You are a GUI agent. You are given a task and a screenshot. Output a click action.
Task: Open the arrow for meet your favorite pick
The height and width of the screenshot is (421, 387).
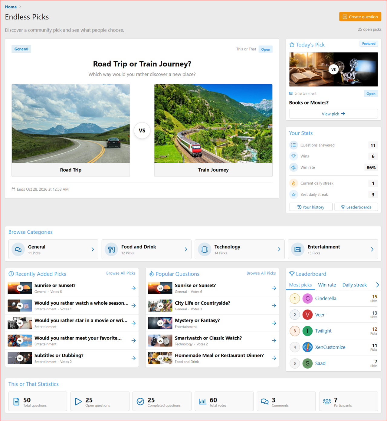pyautogui.click(x=133, y=341)
